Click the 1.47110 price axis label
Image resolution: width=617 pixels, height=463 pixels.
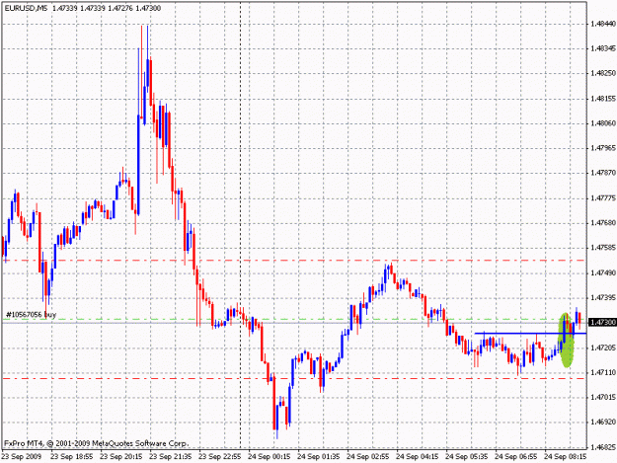[x=603, y=372]
